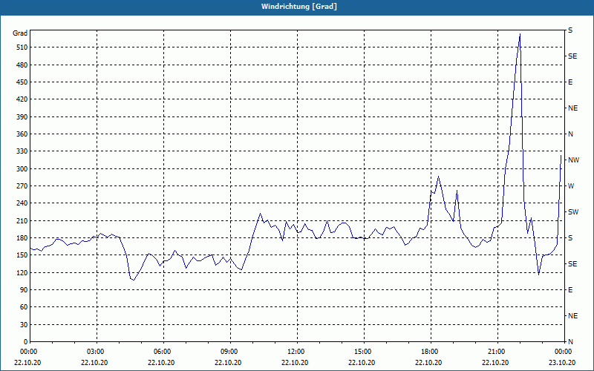The height and width of the screenshot is (371, 594).
Task: Select the 90 left axis label
Action: tap(24, 290)
